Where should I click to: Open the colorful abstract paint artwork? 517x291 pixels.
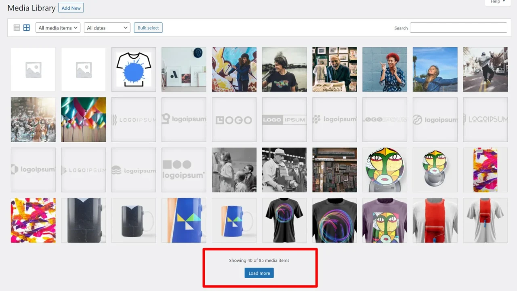[x=33, y=220]
